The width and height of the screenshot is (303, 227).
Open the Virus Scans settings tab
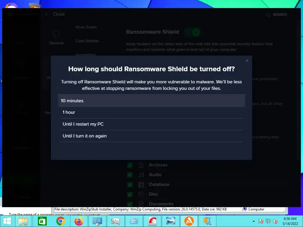point(86,27)
